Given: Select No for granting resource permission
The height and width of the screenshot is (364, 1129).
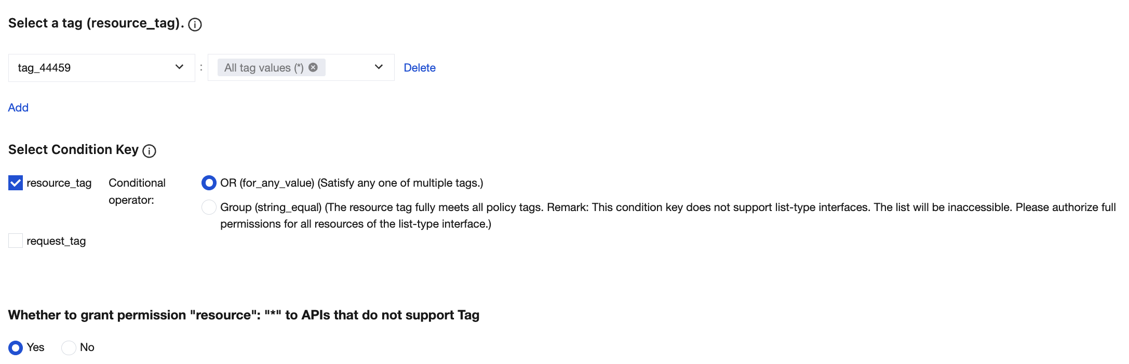Looking at the screenshot, I should [69, 347].
